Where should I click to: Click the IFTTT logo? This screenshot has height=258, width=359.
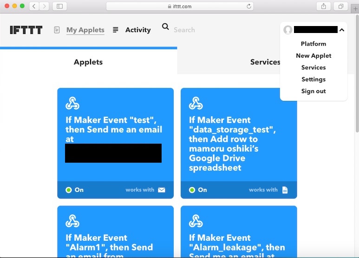pyautogui.click(x=26, y=30)
